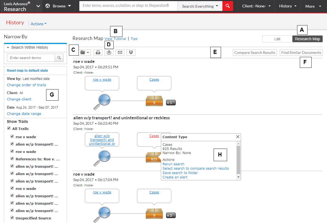Viewport: 327px width, 223px height.
Task: Click the Change date range link
Action: tap(24, 114)
